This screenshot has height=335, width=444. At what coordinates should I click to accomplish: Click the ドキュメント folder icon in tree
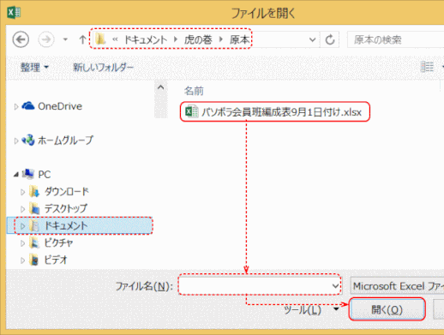[34, 225]
